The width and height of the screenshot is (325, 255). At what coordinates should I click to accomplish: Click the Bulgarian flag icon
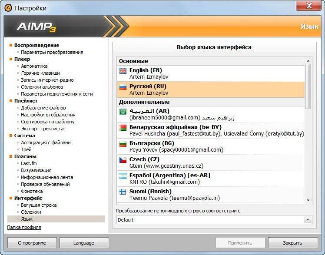(123, 144)
